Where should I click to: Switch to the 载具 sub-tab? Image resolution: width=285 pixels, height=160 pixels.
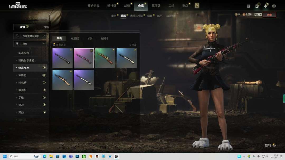pyautogui.click(x=150, y=16)
